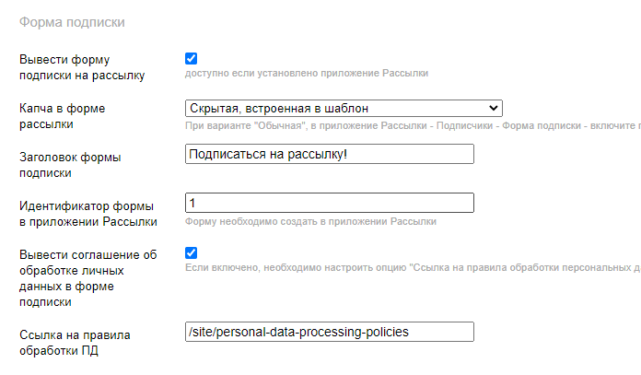This screenshot has height=375, width=641.
Task: Click the hint 'доступно если установлено приложение Рассылки'
Action: coord(306,73)
